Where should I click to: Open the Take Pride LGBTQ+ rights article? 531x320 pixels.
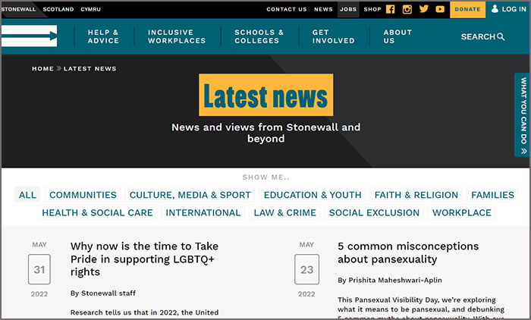click(x=144, y=259)
